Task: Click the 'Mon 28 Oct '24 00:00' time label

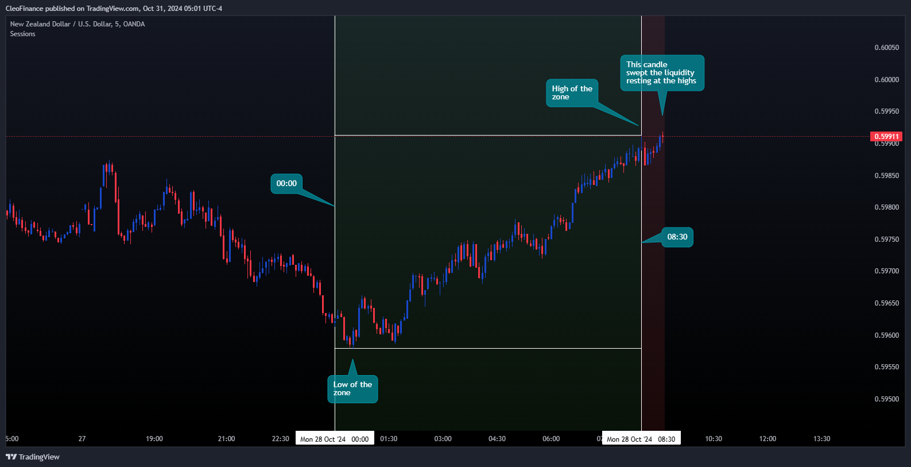Action: pyautogui.click(x=335, y=438)
